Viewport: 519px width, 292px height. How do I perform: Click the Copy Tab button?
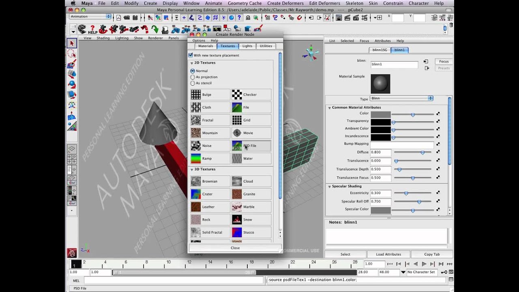coord(432,254)
